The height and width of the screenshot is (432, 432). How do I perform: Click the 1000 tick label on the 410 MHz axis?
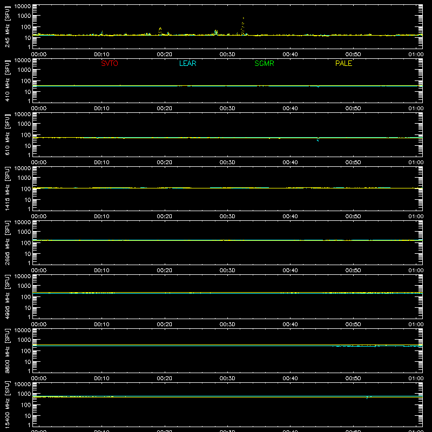pos(24,70)
